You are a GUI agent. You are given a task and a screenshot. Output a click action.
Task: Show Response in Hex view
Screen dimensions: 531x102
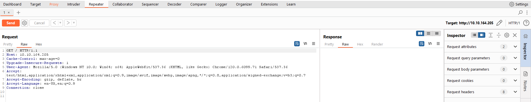tap(360, 44)
